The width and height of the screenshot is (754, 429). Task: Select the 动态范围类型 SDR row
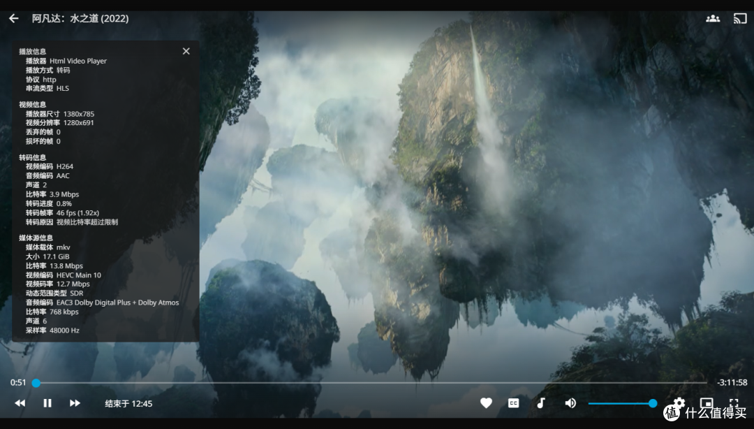click(x=54, y=293)
